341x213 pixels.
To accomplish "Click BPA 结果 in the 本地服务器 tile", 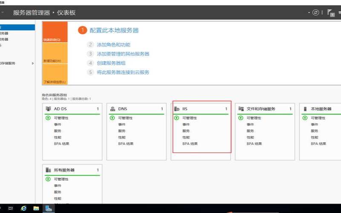I will [318, 144].
